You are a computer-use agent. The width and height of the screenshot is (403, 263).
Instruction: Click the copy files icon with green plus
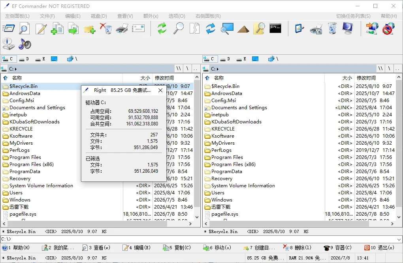57,28
